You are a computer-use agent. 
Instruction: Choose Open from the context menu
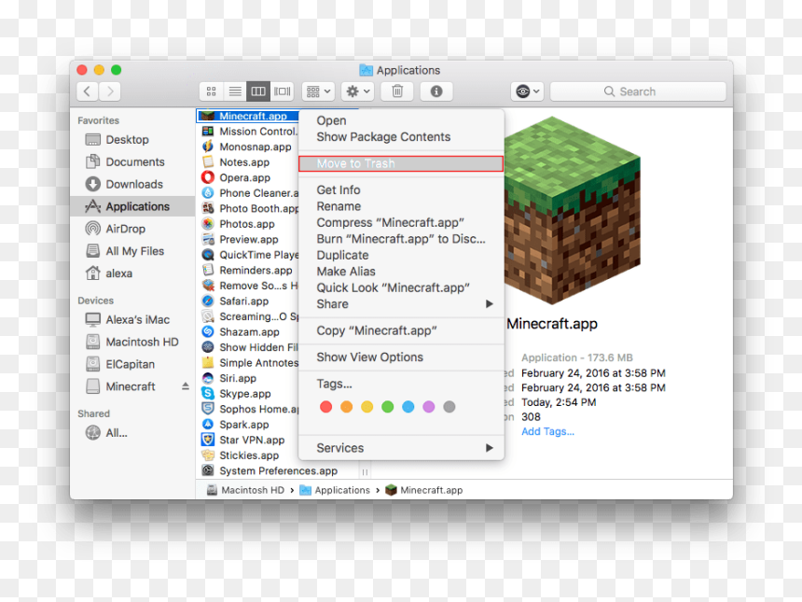(x=400, y=120)
